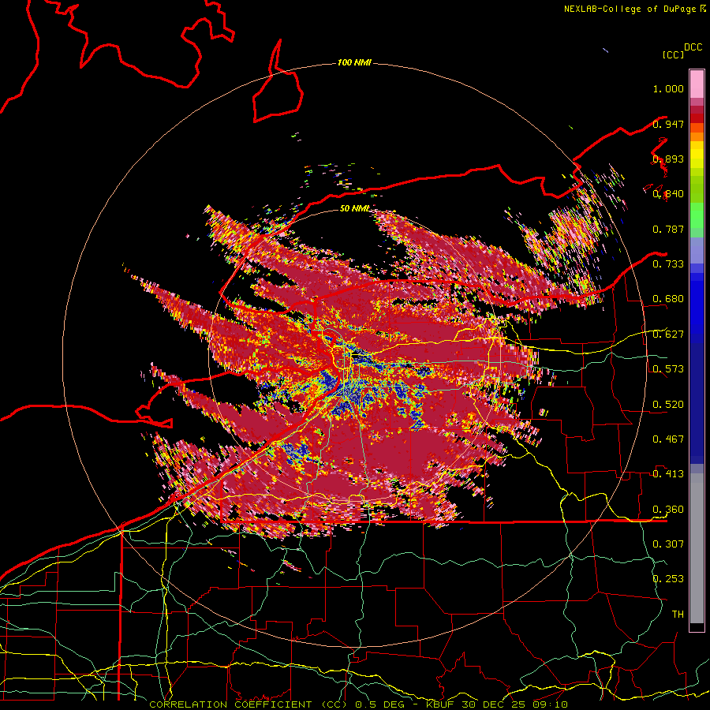Screen dimensions: 710x710
Task: Click the TH threshold label on scale
Action: [678, 615]
